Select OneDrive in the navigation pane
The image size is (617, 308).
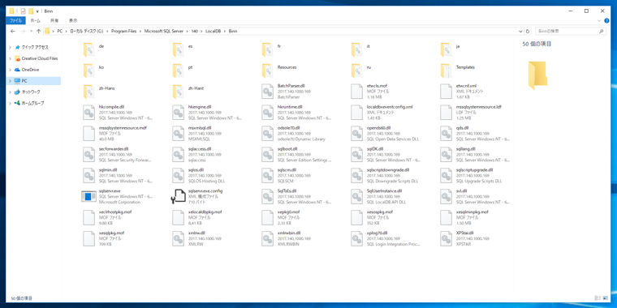[30, 70]
